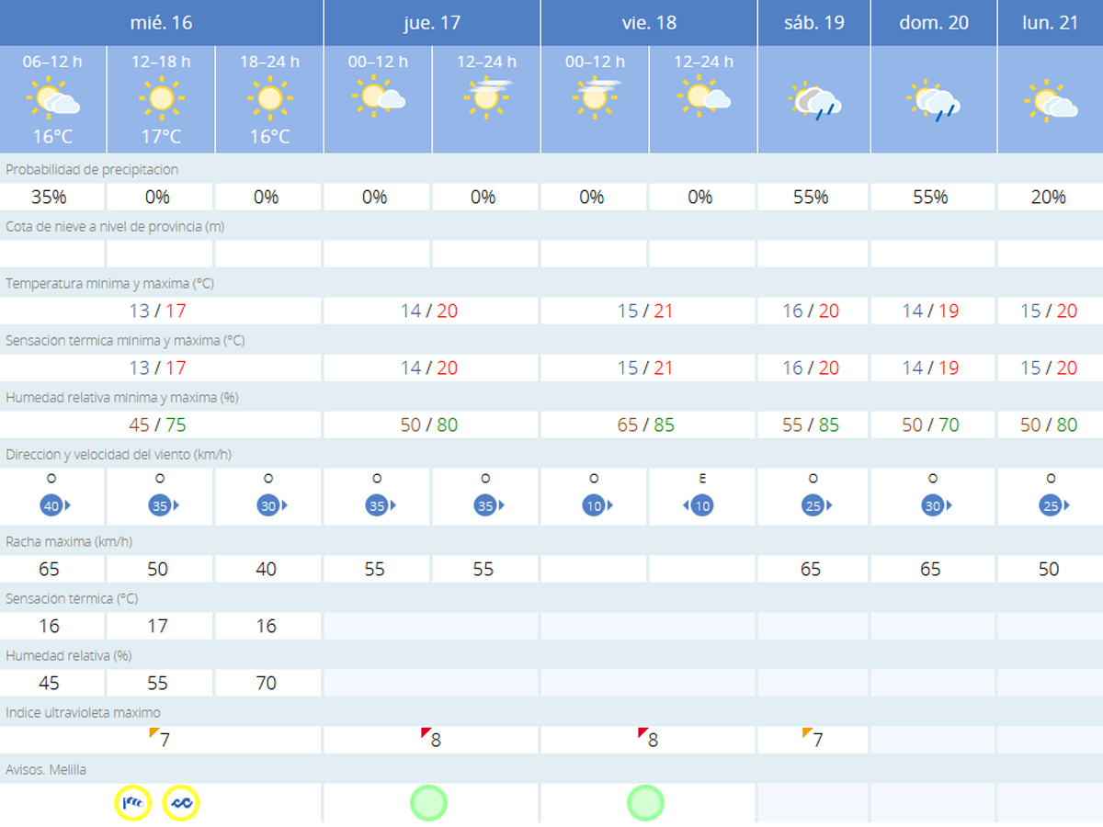This screenshot has height=827, width=1103.
Task: Click the 'Probabilidad de precipitación' row label
Action: click(x=92, y=170)
